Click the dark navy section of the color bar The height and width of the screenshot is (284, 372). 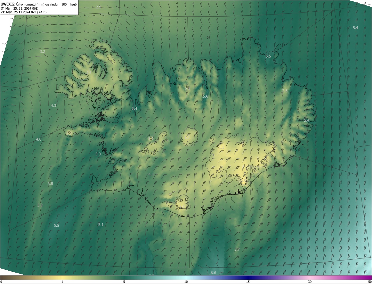(248, 278)
